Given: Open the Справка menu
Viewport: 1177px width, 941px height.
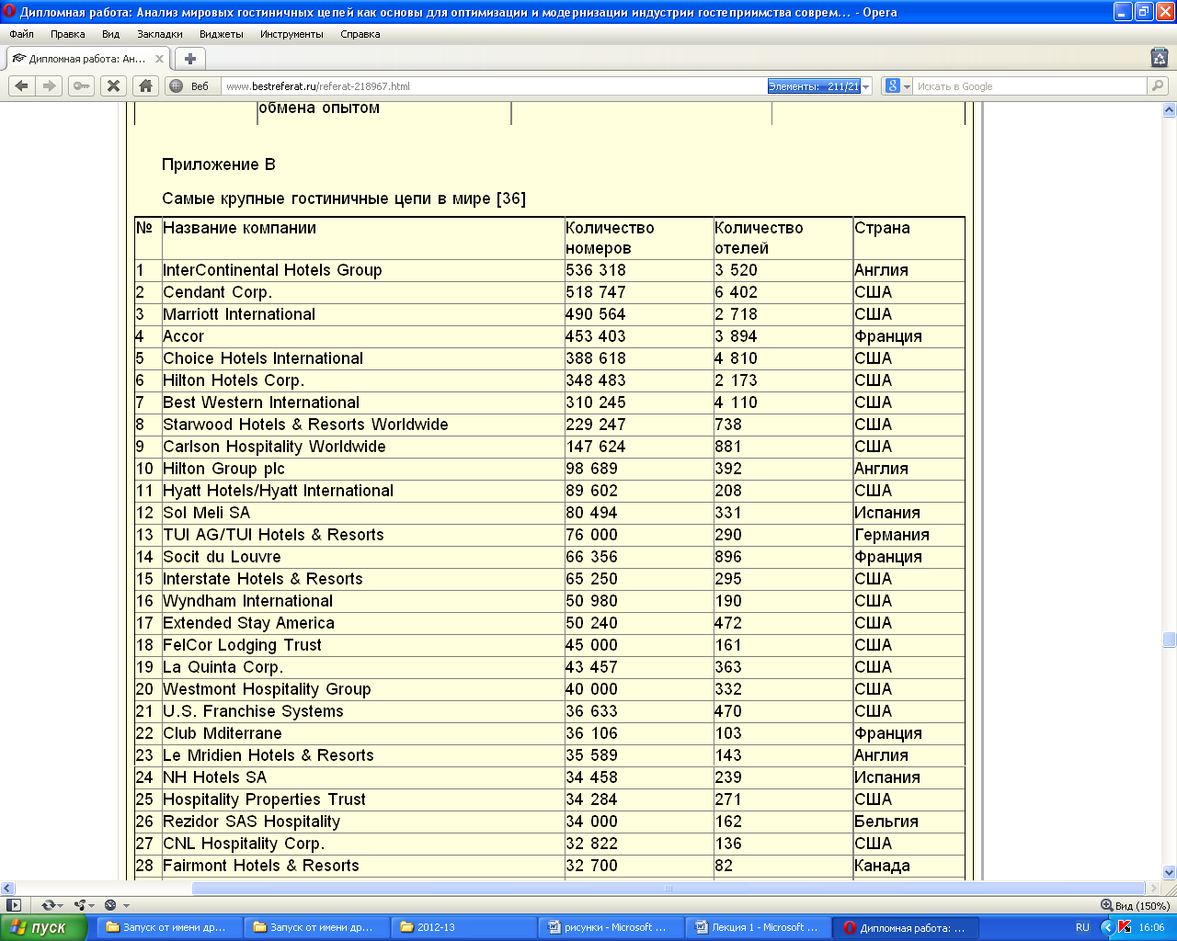Looking at the screenshot, I should 360,34.
